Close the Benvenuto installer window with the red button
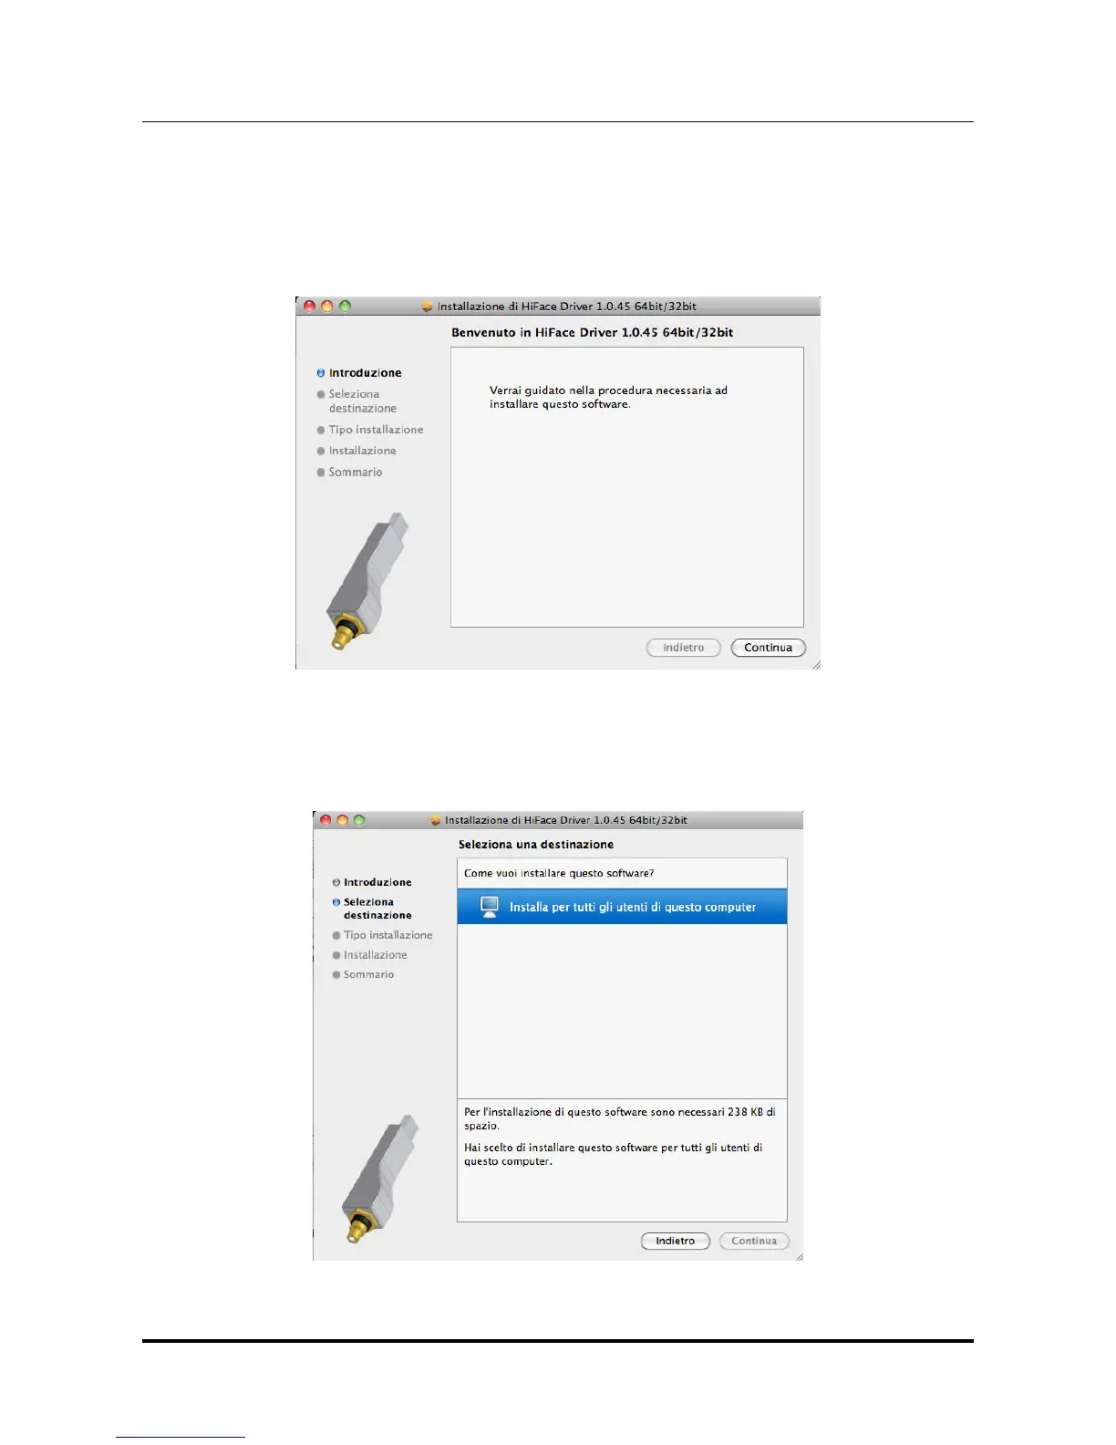The width and height of the screenshot is (1116, 1445). 309,307
